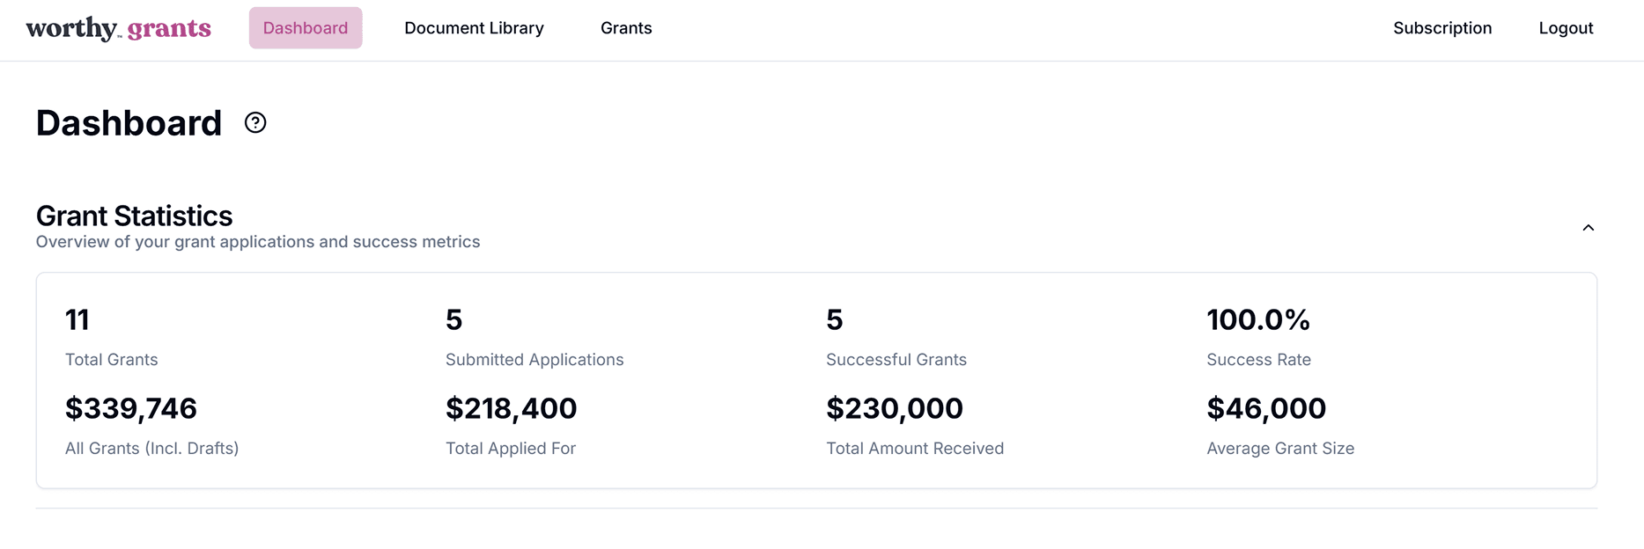Click the Grant Statistics section title
The image size is (1644, 549).
135,216
